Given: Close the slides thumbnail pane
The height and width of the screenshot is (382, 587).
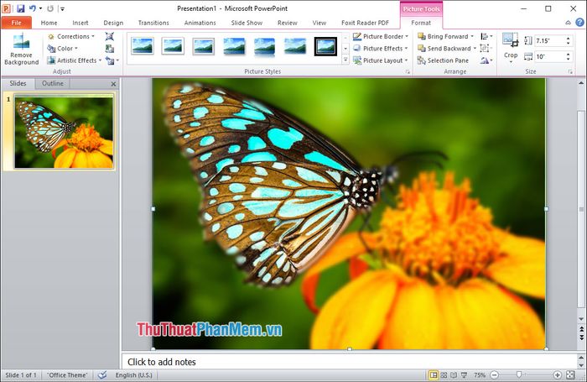Looking at the screenshot, I should (113, 84).
